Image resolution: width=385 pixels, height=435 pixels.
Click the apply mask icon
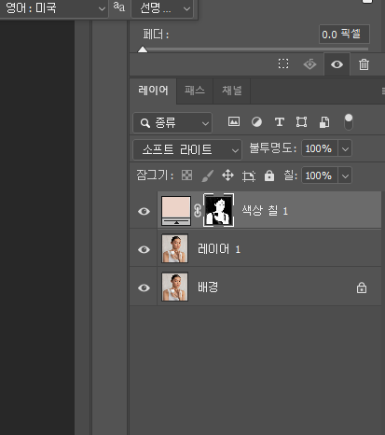[x=309, y=64]
